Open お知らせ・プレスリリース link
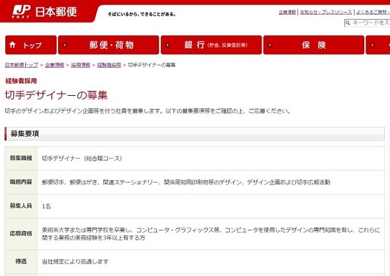 pyautogui.click(x=326, y=12)
